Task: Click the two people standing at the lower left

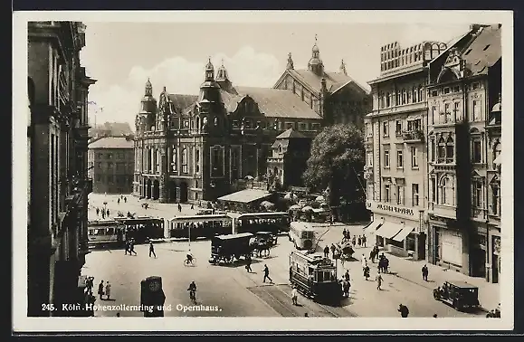Action: click(105, 290)
